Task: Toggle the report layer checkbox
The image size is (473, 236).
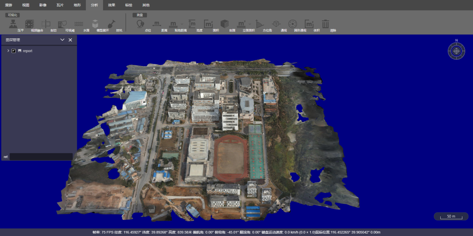Action: point(13,51)
